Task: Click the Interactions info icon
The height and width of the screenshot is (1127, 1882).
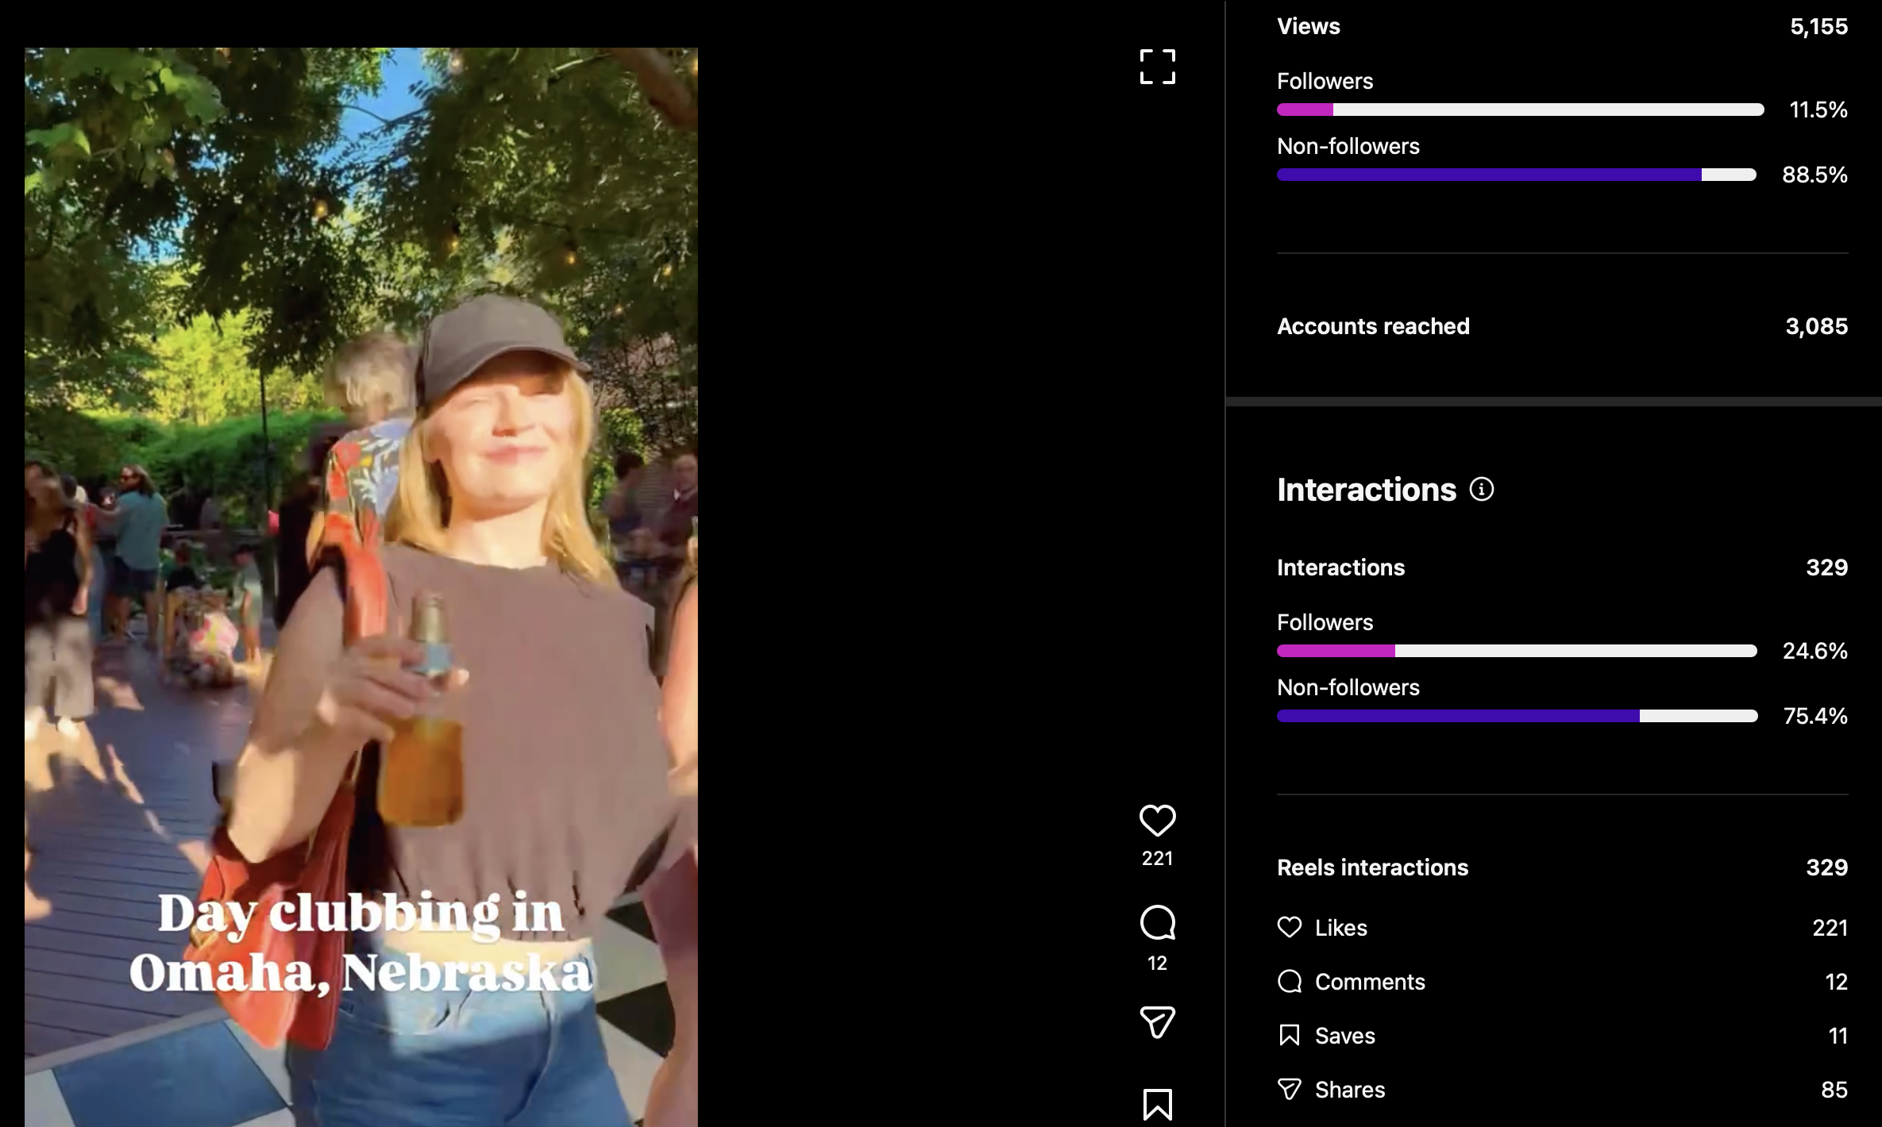Action: pyautogui.click(x=1481, y=489)
